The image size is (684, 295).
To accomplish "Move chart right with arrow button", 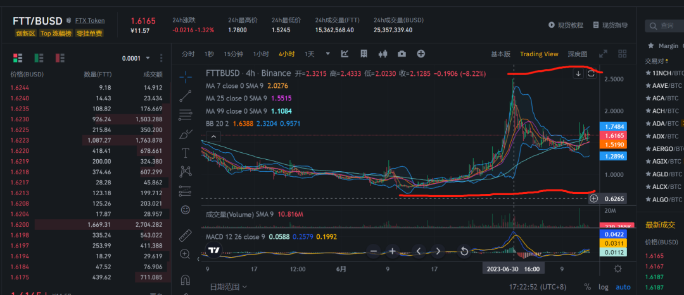I will [x=438, y=251].
